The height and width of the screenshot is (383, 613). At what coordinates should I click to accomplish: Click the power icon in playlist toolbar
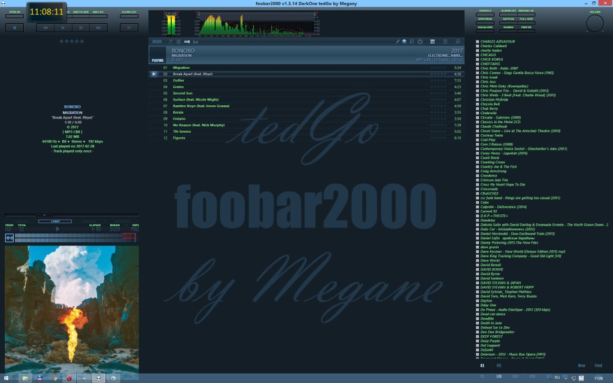[x=420, y=41]
